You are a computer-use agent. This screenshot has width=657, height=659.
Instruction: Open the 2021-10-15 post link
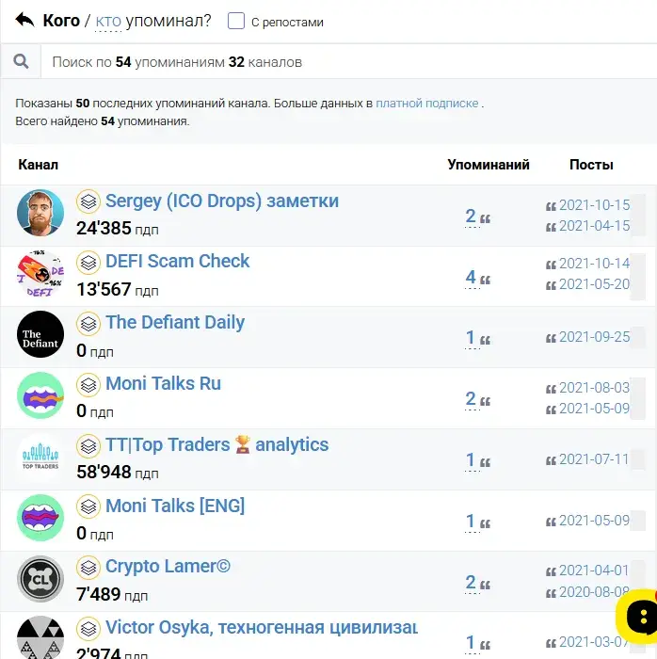tap(594, 205)
